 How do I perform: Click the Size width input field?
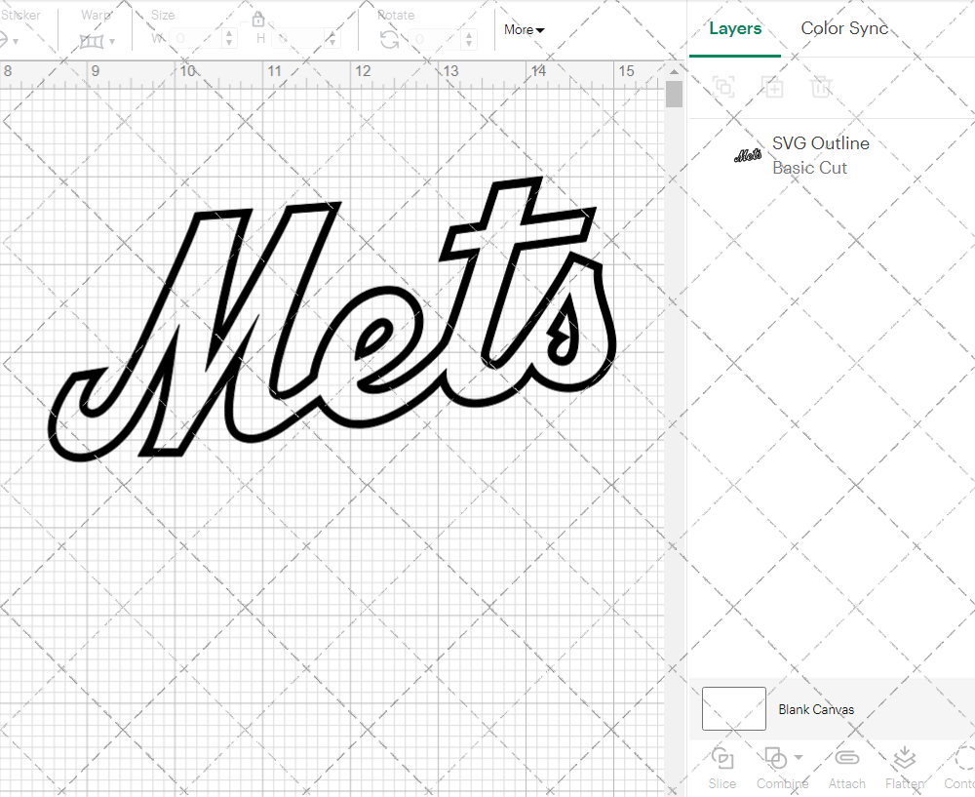click(x=196, y=39)
